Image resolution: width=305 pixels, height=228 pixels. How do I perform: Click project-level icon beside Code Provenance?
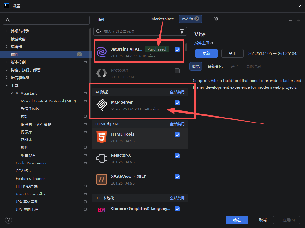pyautogui.click(x=85, y=163)
